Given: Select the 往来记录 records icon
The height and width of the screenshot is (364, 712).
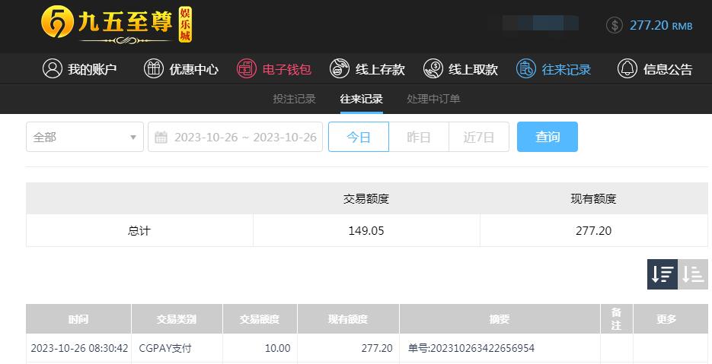Looking at the screenshot, I should coord(526,69).
